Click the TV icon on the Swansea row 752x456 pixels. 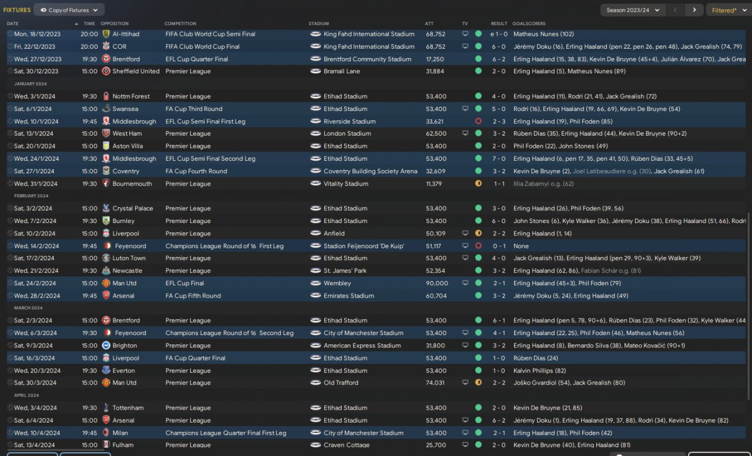pyautogui.click(x=465, y=109)
